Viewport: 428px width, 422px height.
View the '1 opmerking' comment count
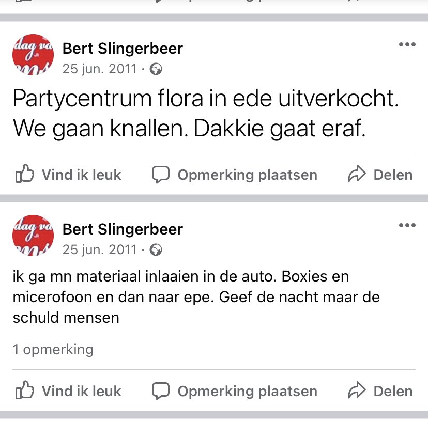coord(53,350)
